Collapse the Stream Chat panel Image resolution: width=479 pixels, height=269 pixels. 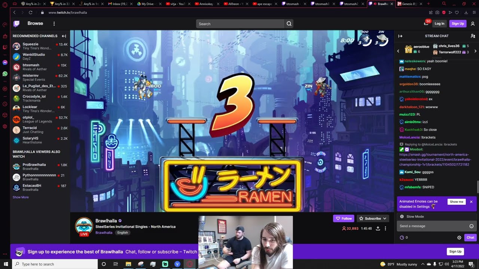400,36
